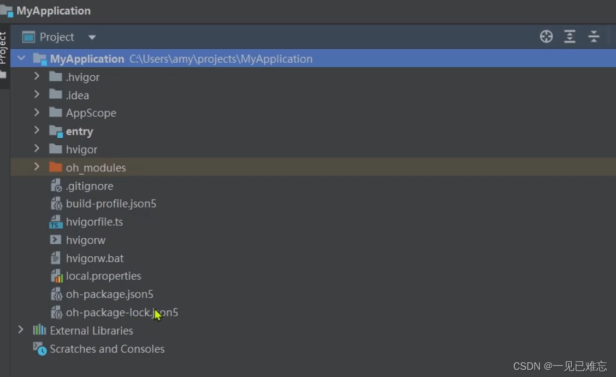Viewport: 616px width, 377px height.
Task: Expand the oh_modules folder chevron
Action: [x=37, y=167]
